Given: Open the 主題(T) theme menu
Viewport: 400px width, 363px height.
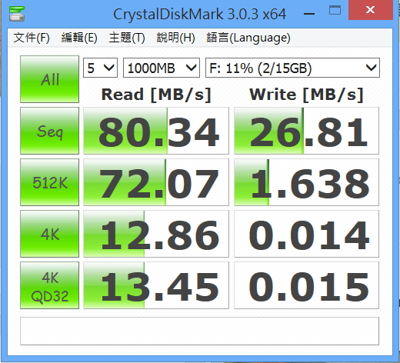Looking at the screenshot, I should click(127, 38).
